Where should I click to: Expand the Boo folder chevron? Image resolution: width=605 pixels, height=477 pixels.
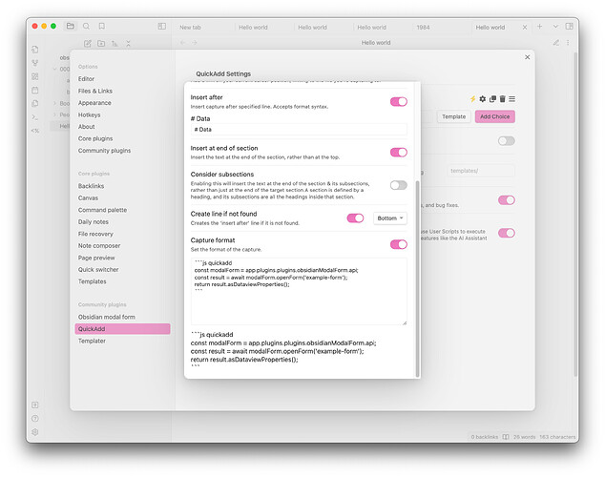pyautogui.click(x=54, y=103)
